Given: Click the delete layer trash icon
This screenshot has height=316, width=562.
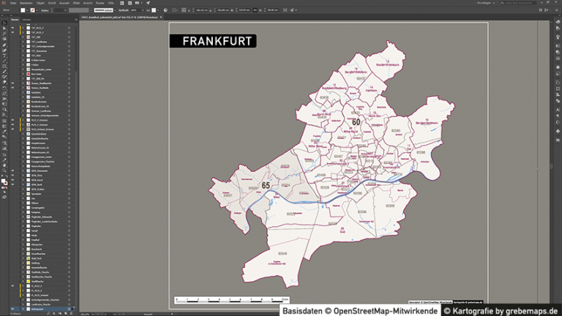Looking at the screenshot, I should (71, 314).
